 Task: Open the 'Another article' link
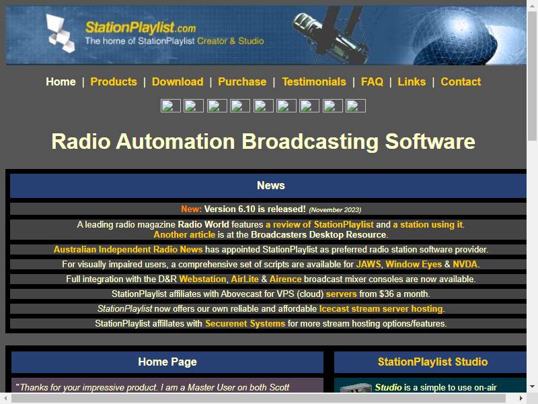[184, 234]
